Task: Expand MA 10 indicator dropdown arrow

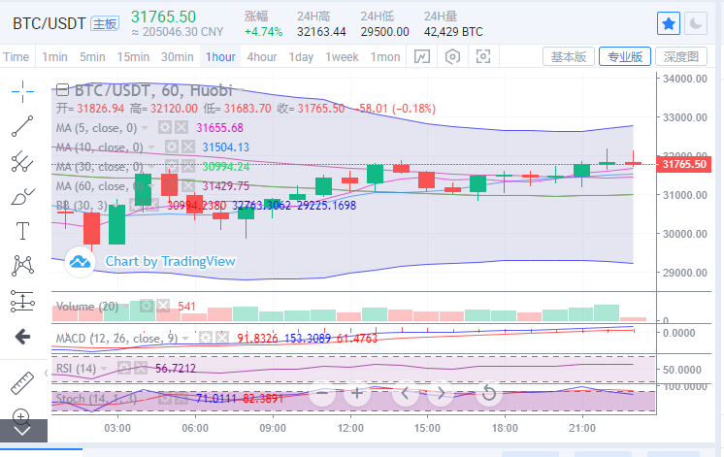Action: pyautogui.click(x=151, y=147)
